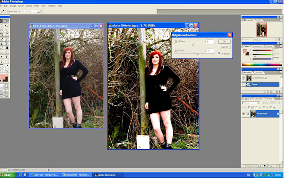Set history brush source on Open state

tap(244, 84)
